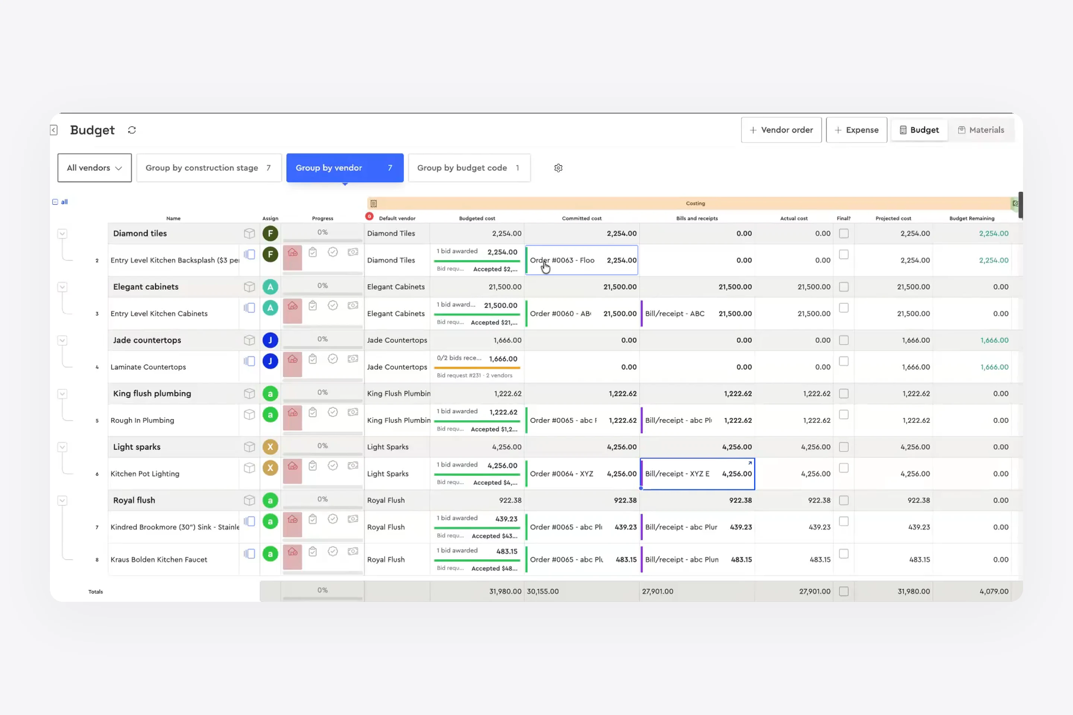Image resolution: width=1073 pixels, height=715 pixels.
Task: Switch to the Materials tab
Action: pos(980,130)
